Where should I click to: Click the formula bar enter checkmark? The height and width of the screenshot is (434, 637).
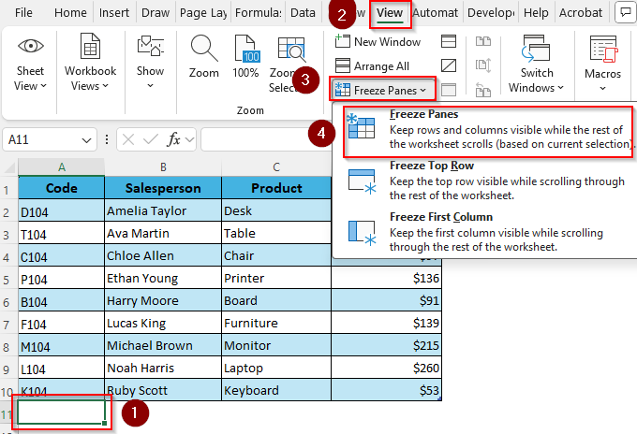(151, 140)
